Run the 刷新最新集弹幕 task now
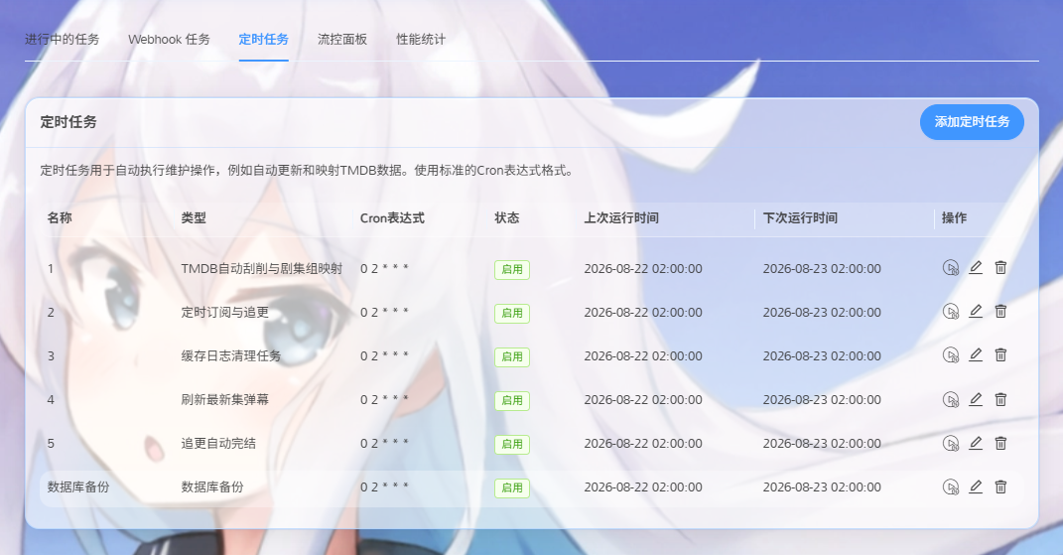 951,400
